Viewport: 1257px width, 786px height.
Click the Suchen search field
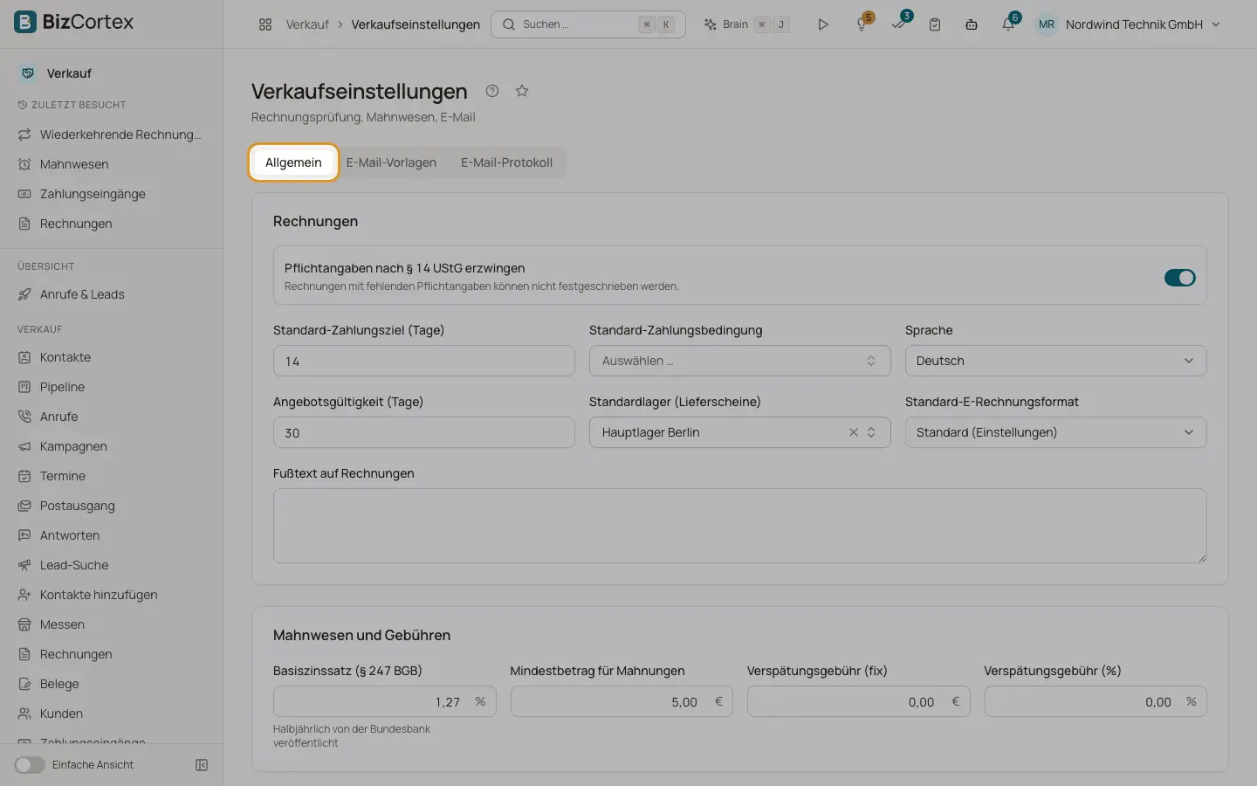pos(587,24)
